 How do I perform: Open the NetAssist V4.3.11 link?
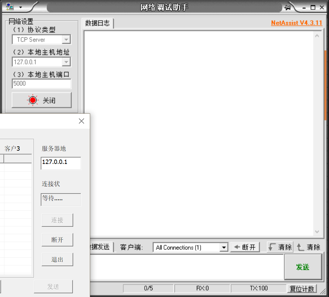296,23
